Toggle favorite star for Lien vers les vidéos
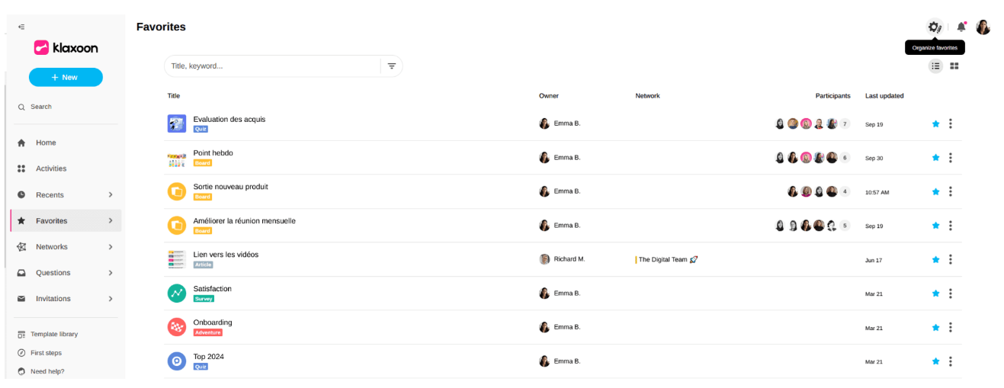 point(935,259)
